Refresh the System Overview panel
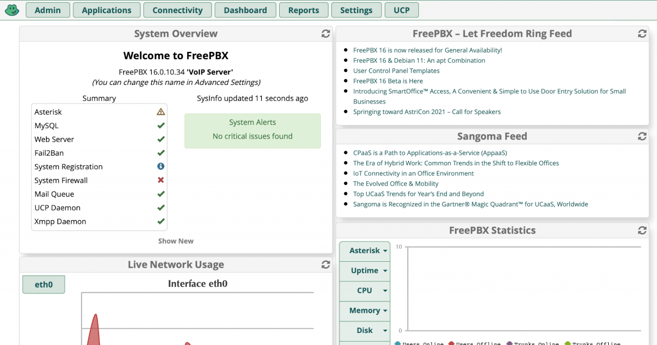 click(326, 34)
